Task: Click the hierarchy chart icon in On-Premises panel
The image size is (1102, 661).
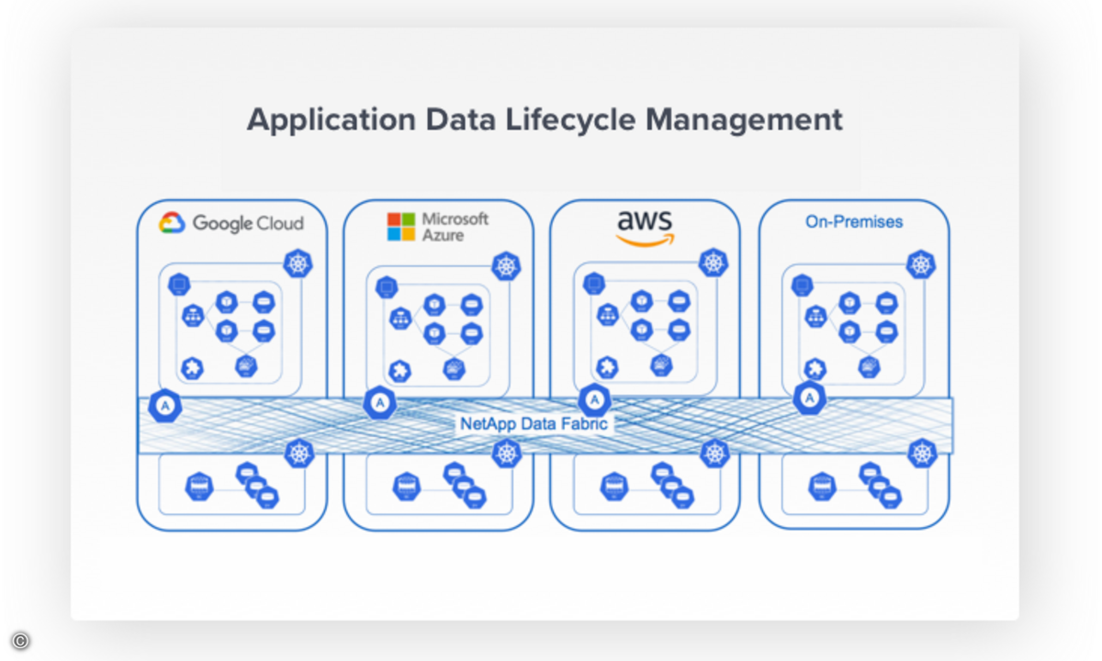Action: tap(815, 316)
